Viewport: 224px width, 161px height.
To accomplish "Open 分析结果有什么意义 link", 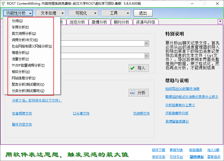I will [x=180, y=105].
